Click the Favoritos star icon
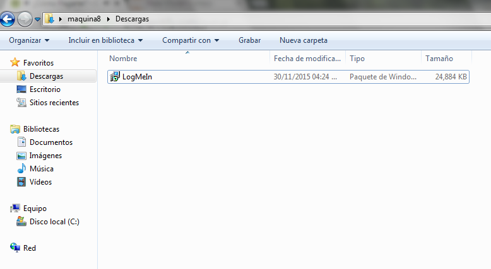 15,62
